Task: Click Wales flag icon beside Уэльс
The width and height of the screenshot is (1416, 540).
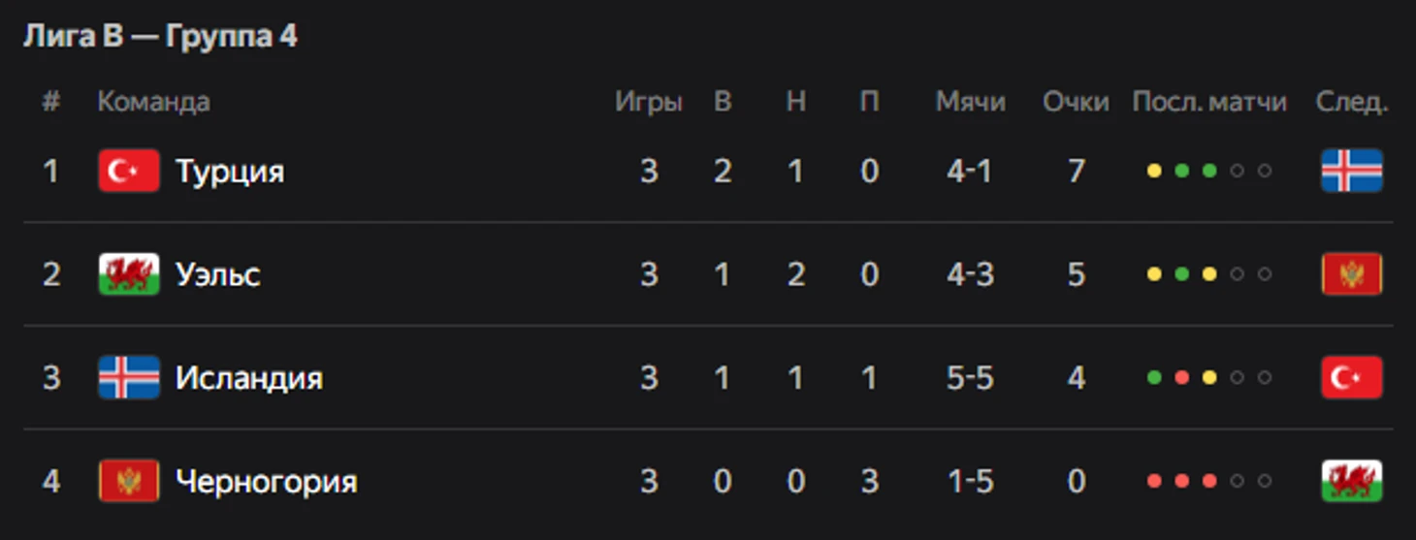Action: (x=129, y=274)
